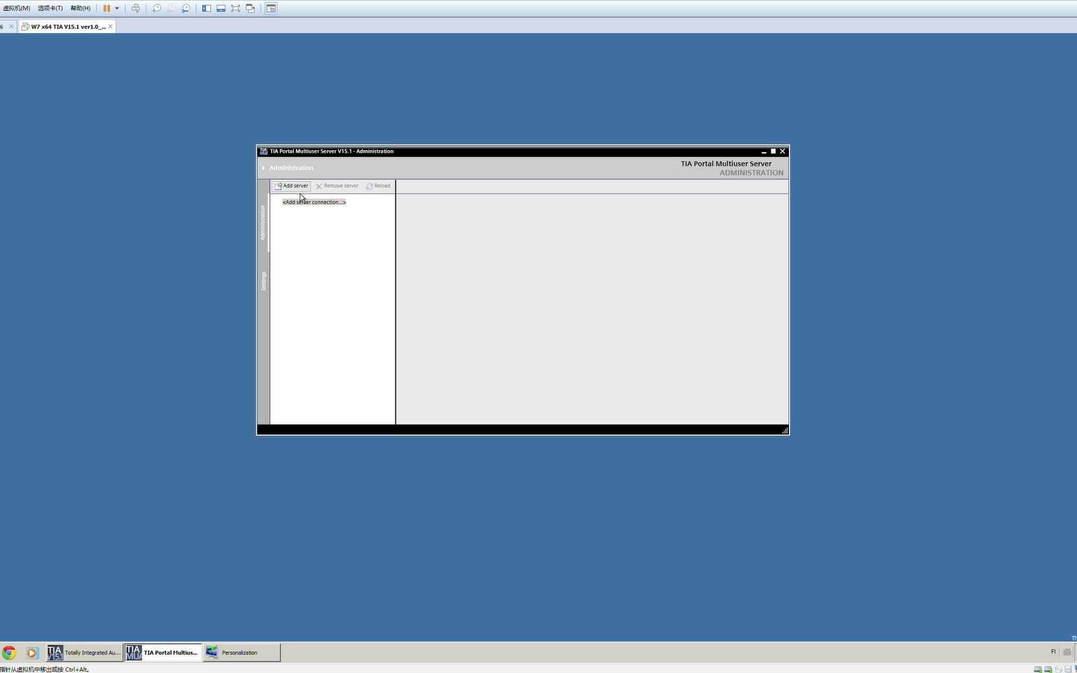The width and height of the screenshot is (1077, 673).
Task: Click the orange pause VM icon
Action: tap(107, 8)
